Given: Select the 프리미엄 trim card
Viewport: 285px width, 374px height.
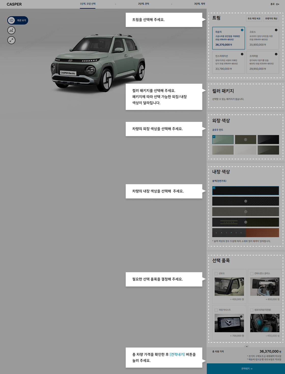Looking at the screenshot, I should tap(263, 62).
